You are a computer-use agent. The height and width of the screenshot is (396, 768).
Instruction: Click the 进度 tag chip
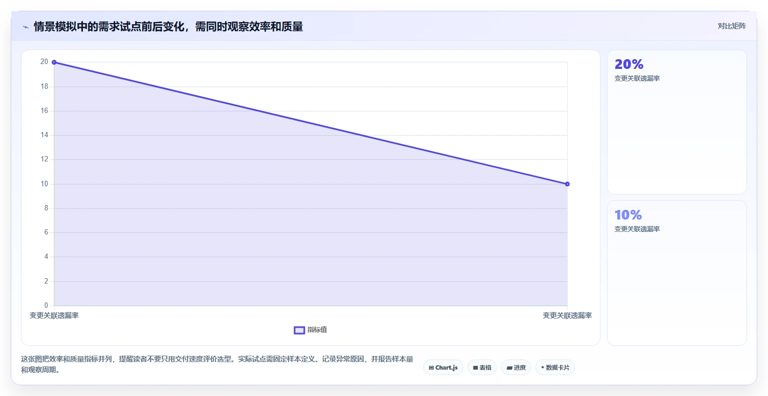pos(516,367)
